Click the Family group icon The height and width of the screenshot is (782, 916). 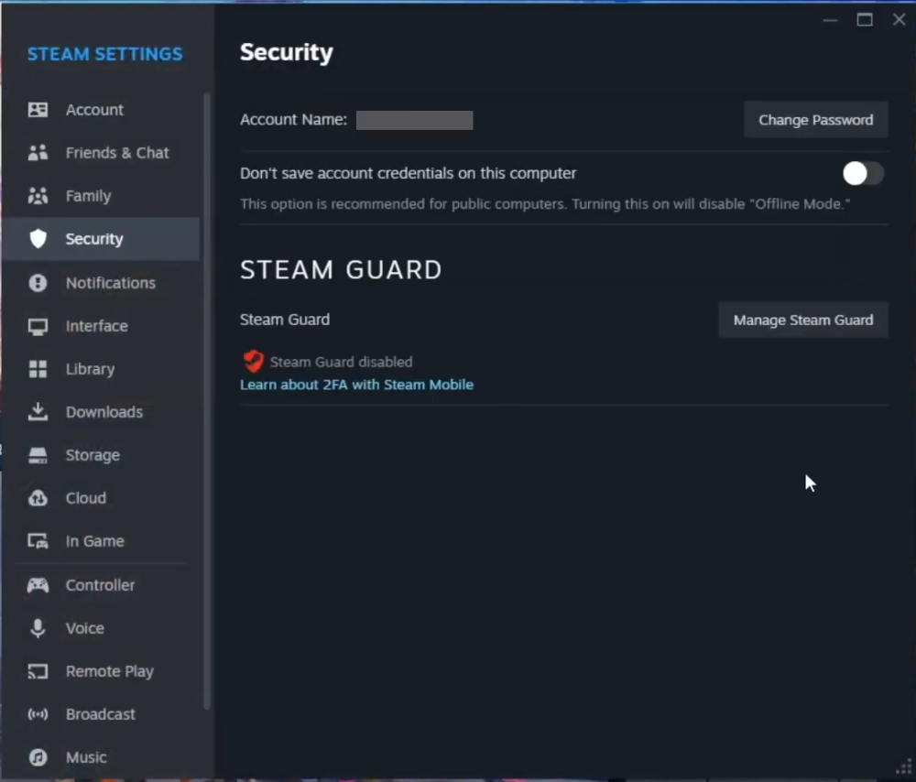tap(38, 196)
